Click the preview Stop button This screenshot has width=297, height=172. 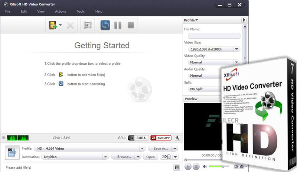coord(196,167)
